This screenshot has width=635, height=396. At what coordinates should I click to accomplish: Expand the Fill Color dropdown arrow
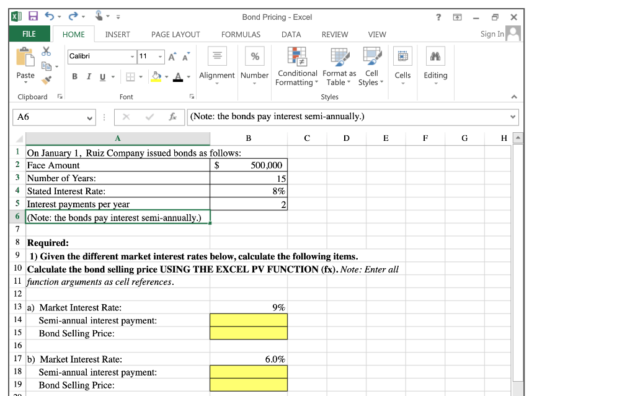166,76
